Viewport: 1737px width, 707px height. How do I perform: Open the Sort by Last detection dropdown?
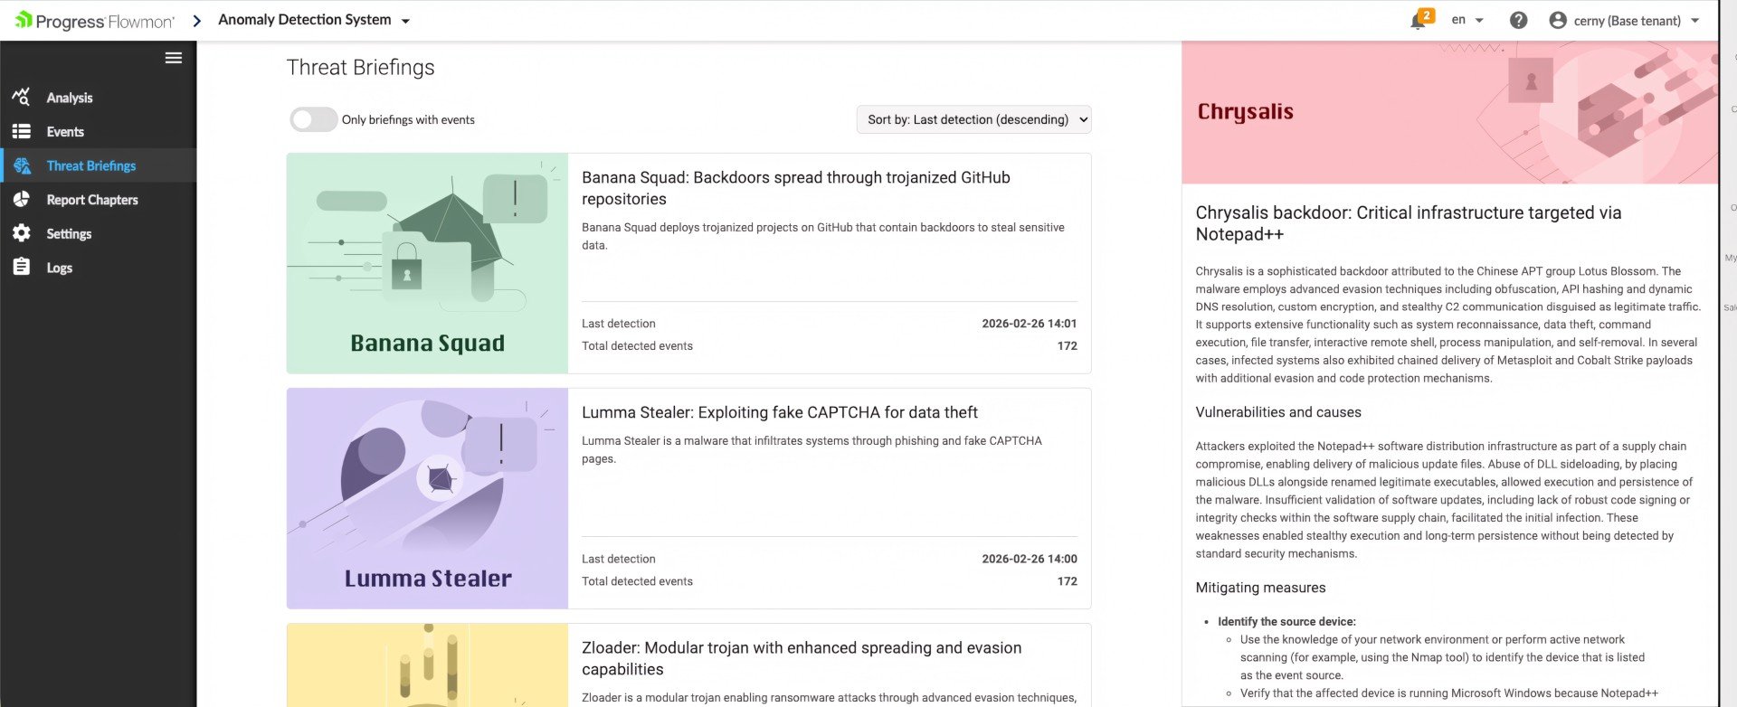[x=973, y=119]
